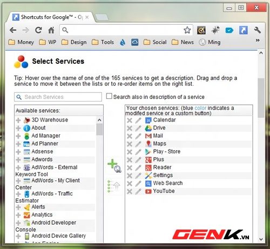Click the up arrow of available services scrollbar
The image size is (270, 249).
99,120
